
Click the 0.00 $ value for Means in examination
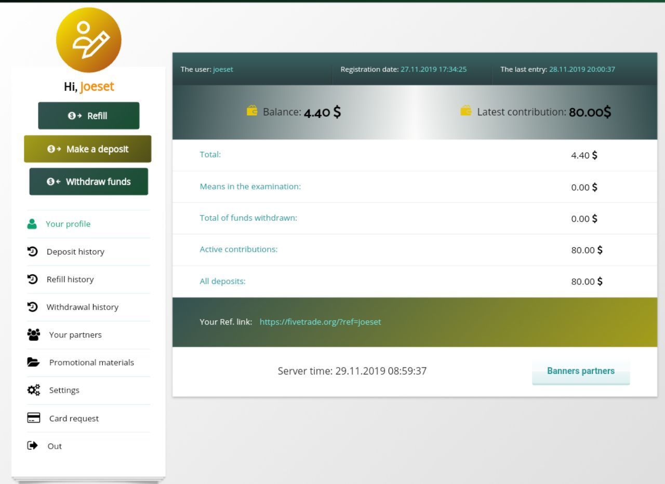click(x=584, y=187)
